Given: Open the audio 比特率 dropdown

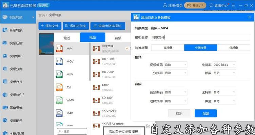Looking at the screenshot, I should pos(224,92).
